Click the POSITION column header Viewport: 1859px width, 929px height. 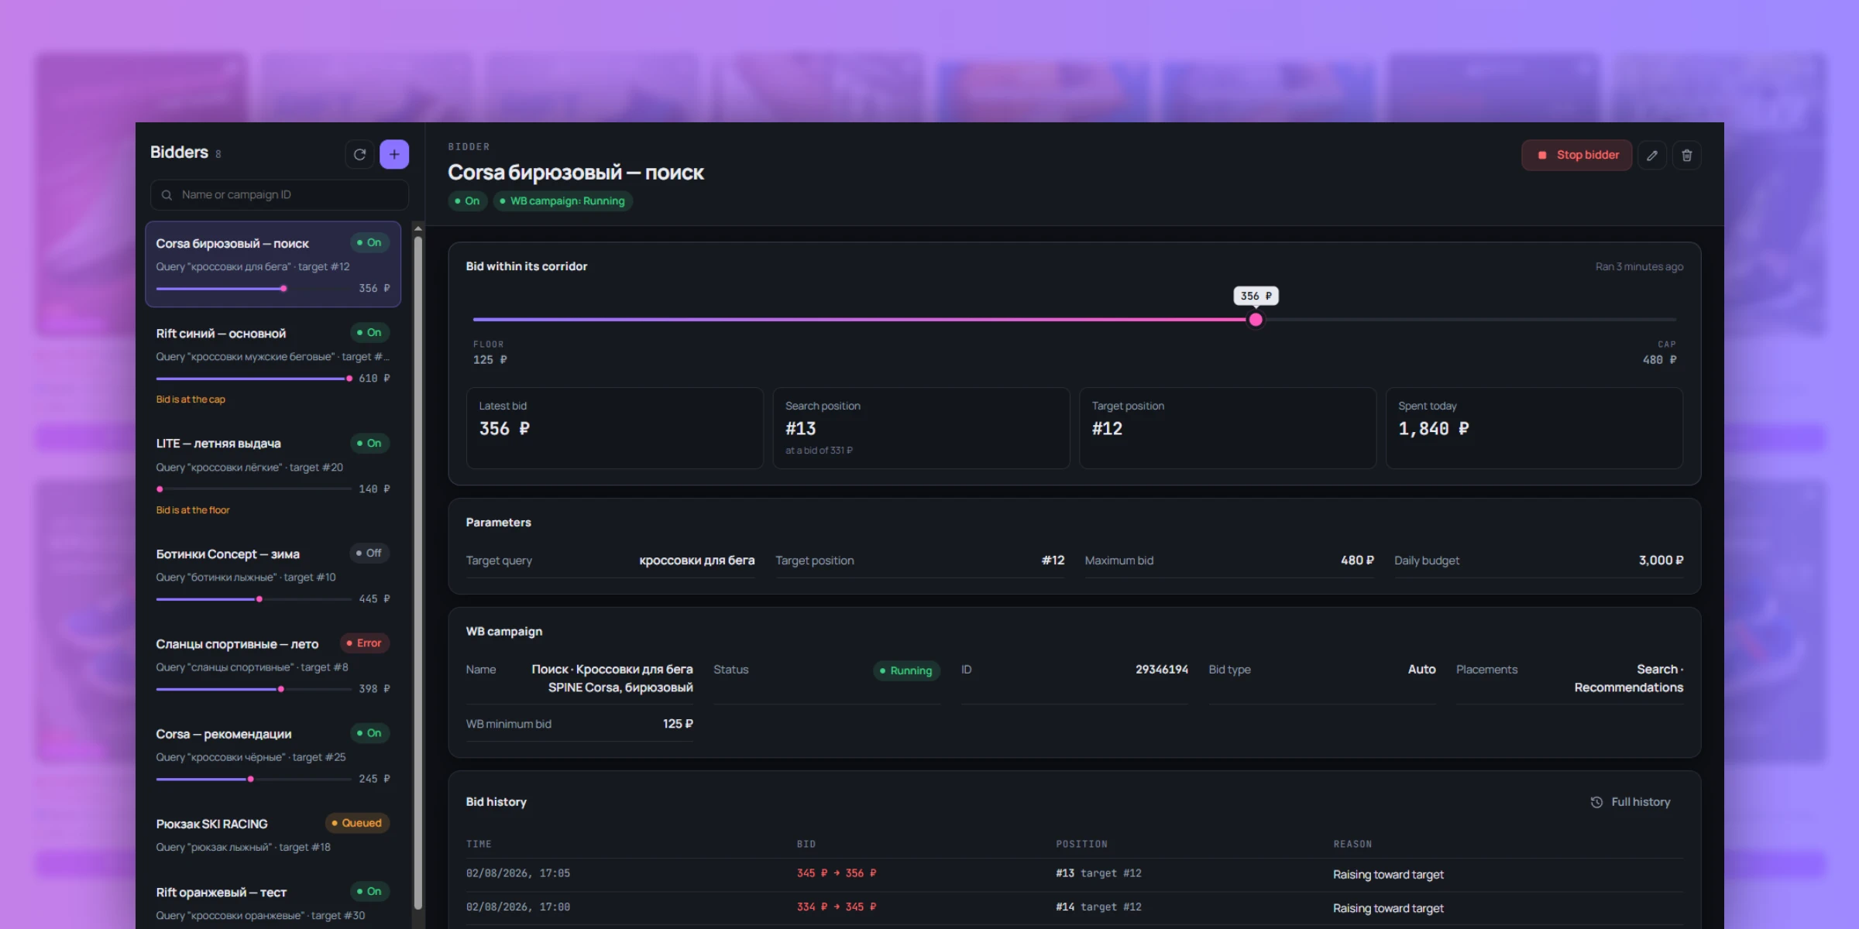1081,845
